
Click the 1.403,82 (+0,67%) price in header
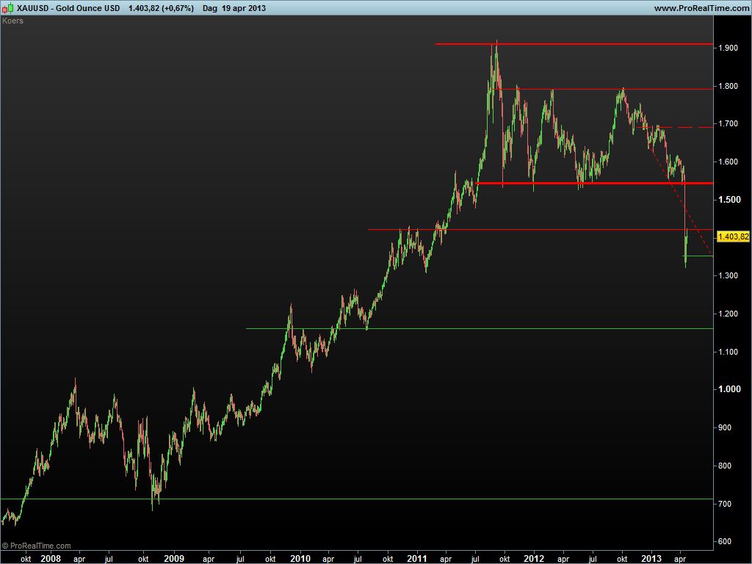[161, 8]
